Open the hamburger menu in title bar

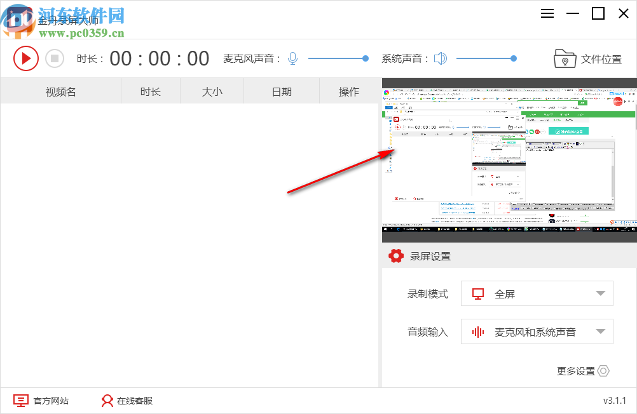[x=547, y=13]
